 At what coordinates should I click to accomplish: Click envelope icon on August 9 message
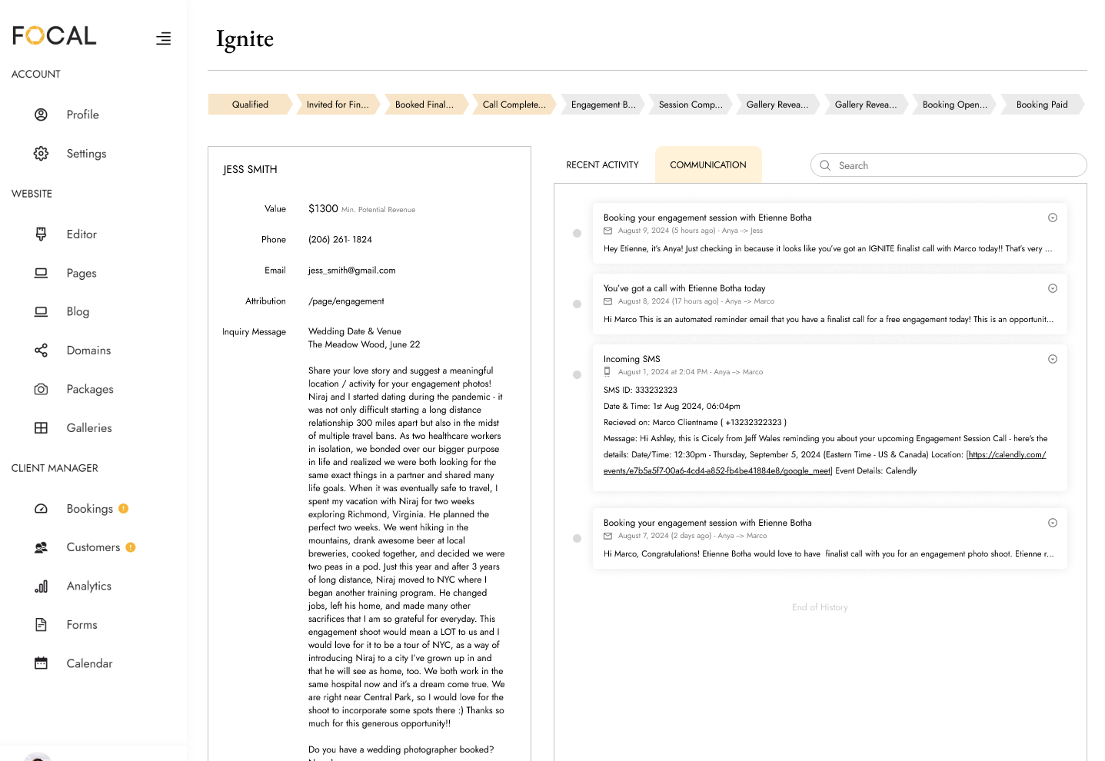tap(607, 231)
